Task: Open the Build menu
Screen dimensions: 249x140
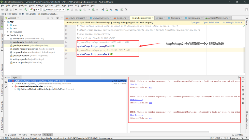Action: (x=58, y=6)
